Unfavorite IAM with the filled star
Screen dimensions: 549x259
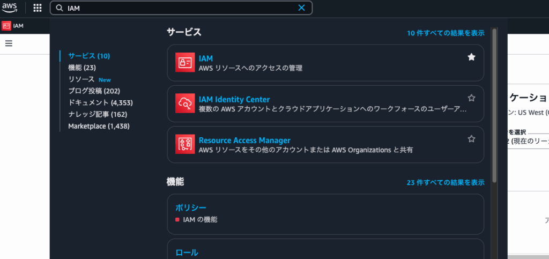pos(472,57)
